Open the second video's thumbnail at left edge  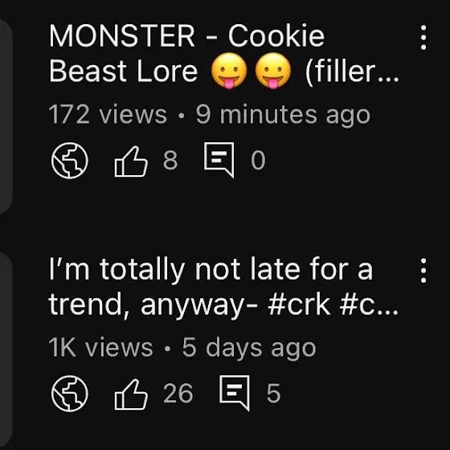tap(6, 350)
